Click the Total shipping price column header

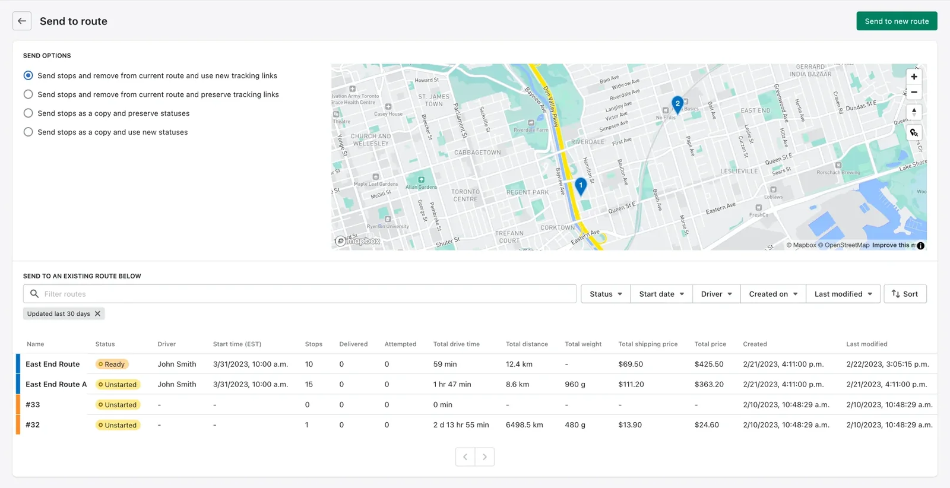[x=648, y=344]
